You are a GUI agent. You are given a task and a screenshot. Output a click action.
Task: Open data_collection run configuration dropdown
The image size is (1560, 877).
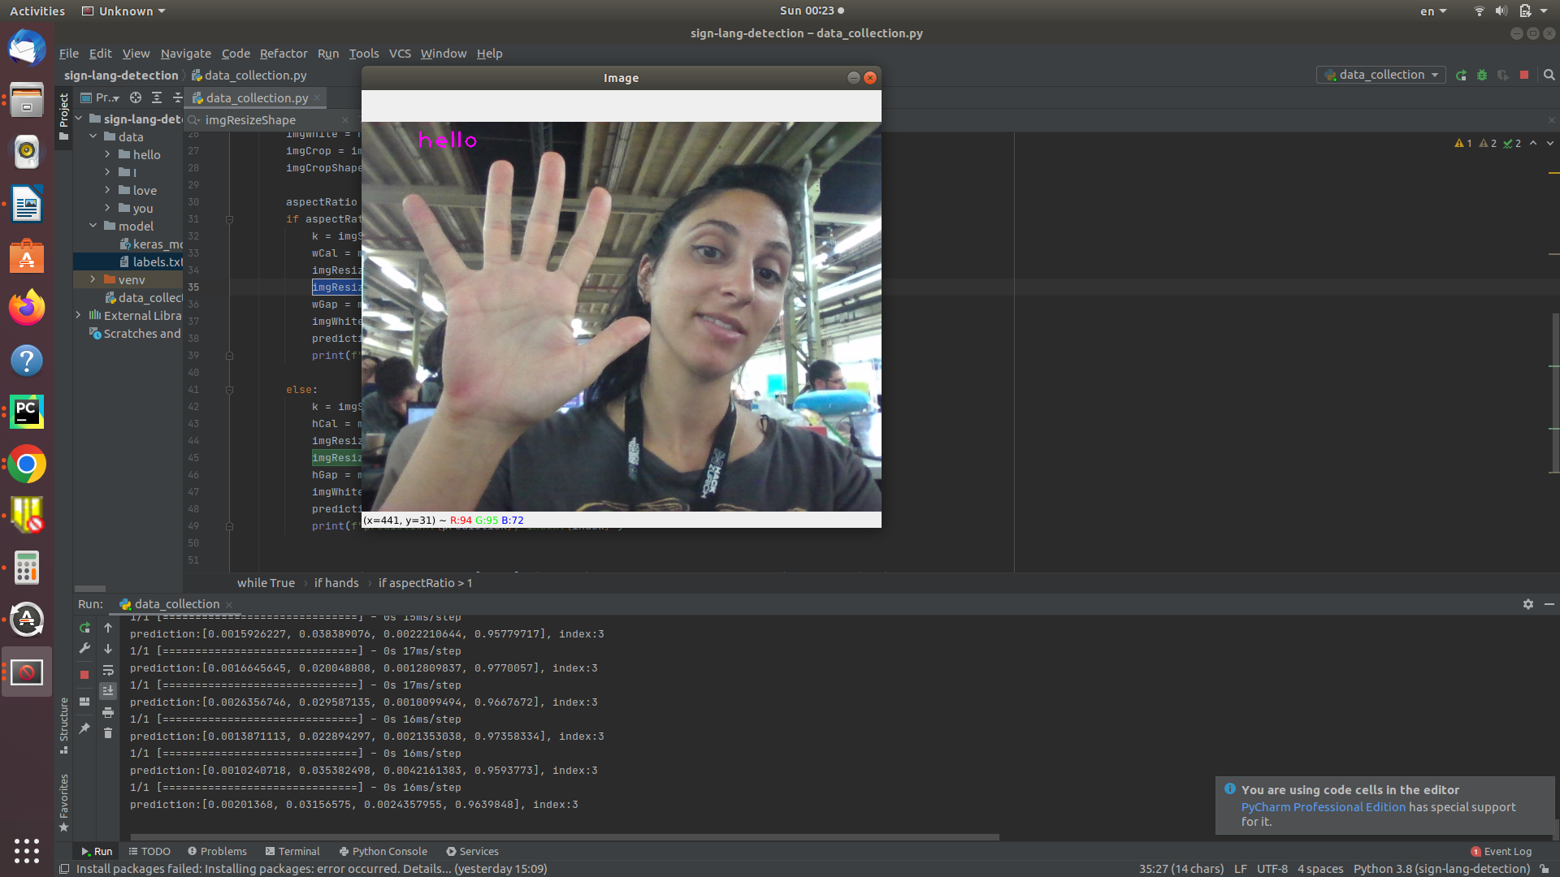[1380, 75]
